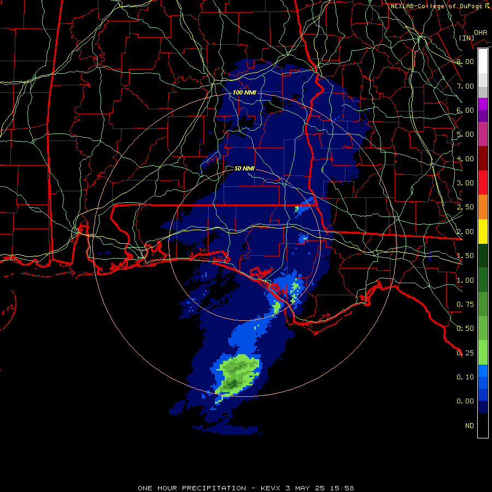This screenshot has width=492, height=492.
Task: Pick the orange legend swatch near 2.50
Action: [x=483, y=207]
